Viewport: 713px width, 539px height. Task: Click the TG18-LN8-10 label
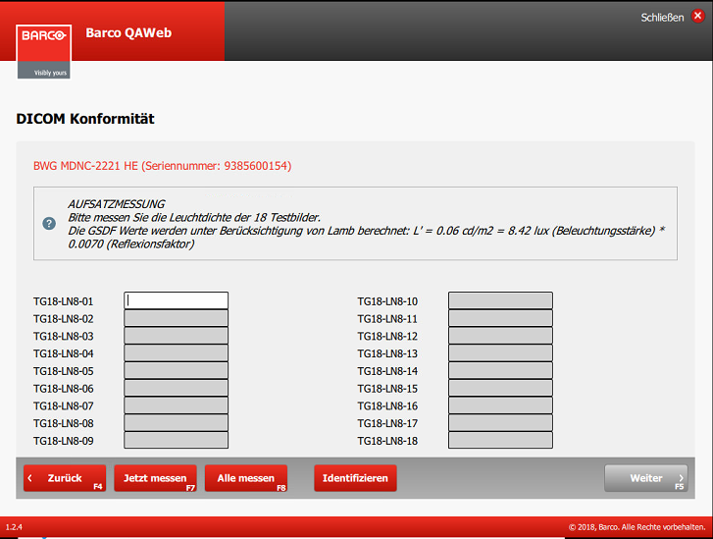click(x=387, y=301)
